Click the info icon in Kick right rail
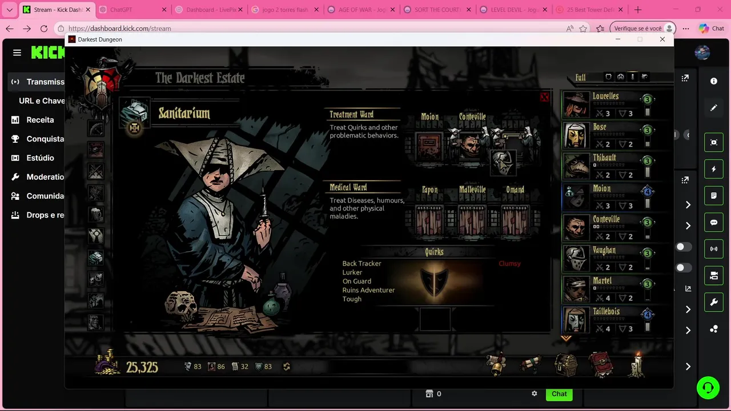Screen dimensions: 731x411 pos(714,81)
